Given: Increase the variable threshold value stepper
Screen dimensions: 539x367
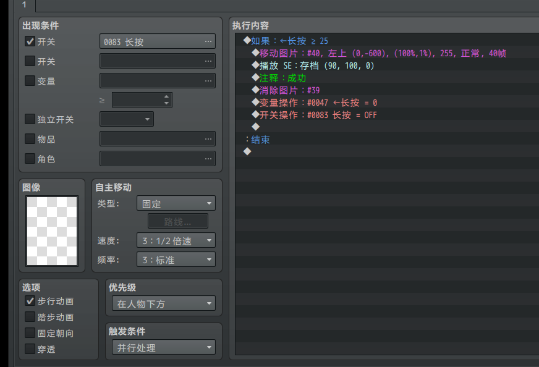Looking at the screenshot, I should tap(166, 96).
